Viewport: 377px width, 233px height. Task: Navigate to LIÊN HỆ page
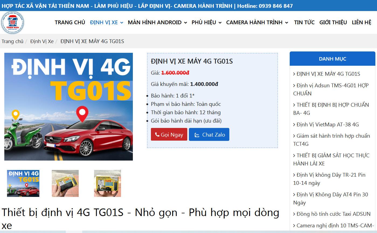(361, 23)
